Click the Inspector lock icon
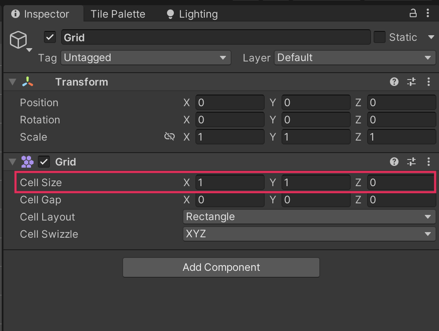 [x=413, y=13]
